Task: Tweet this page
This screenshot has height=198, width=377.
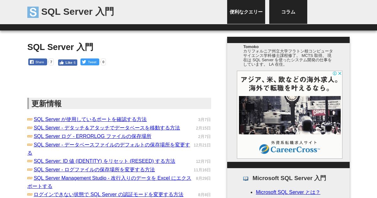Action: (90, 62)
